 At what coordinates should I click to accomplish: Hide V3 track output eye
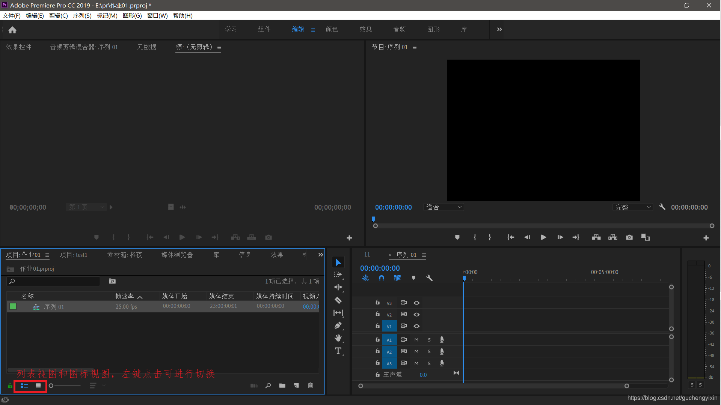click(416, 303)
